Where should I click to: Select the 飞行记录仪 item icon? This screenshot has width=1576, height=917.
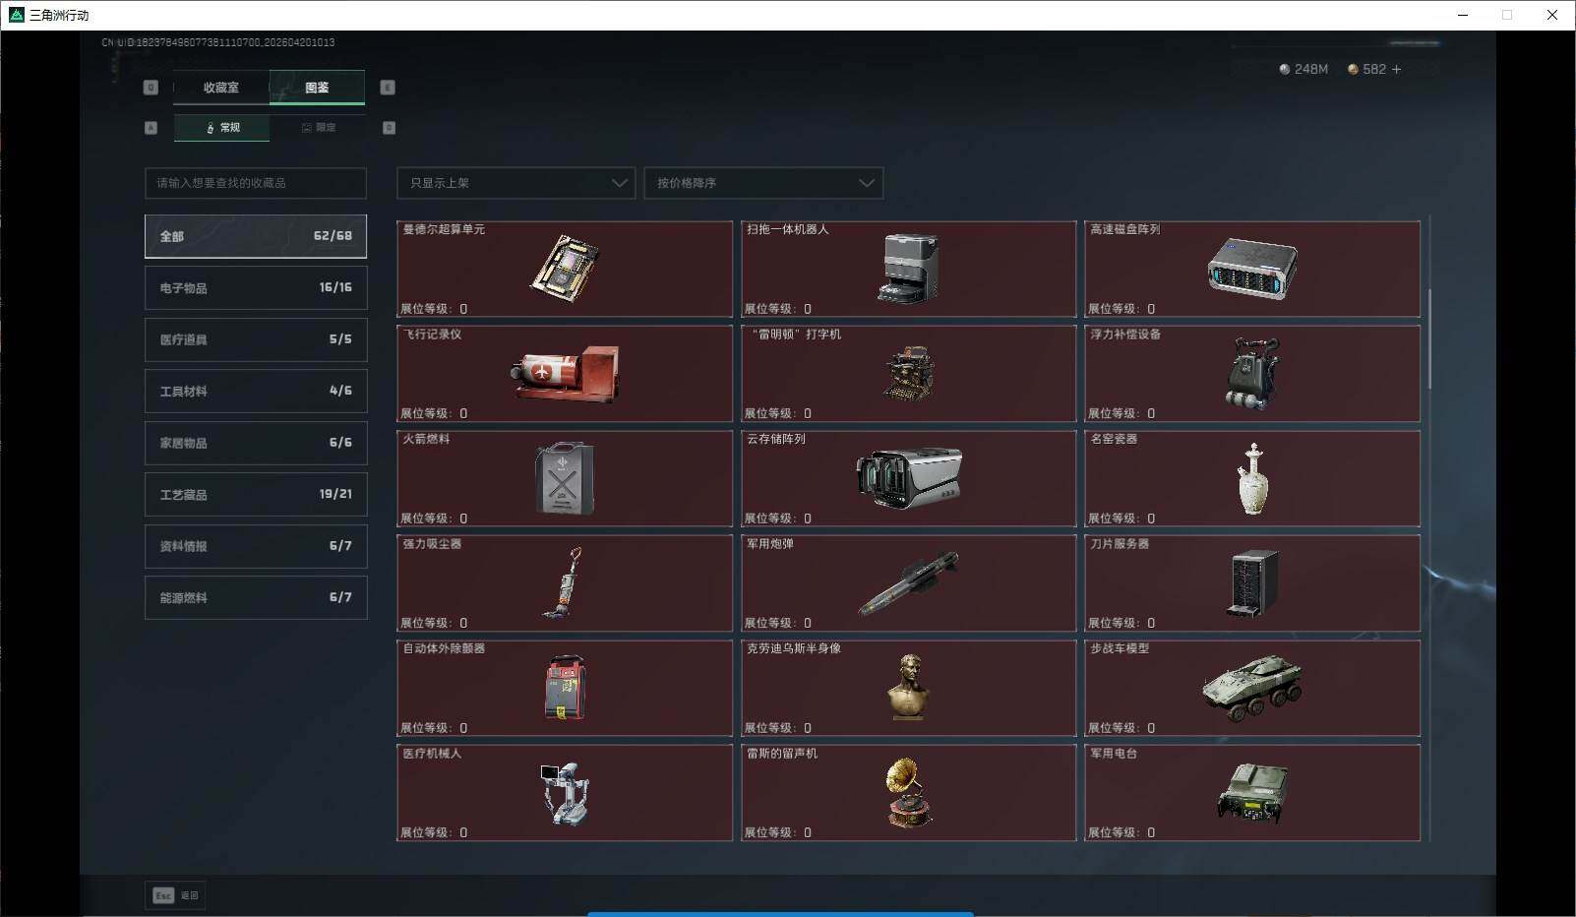[x=565, y=374]
